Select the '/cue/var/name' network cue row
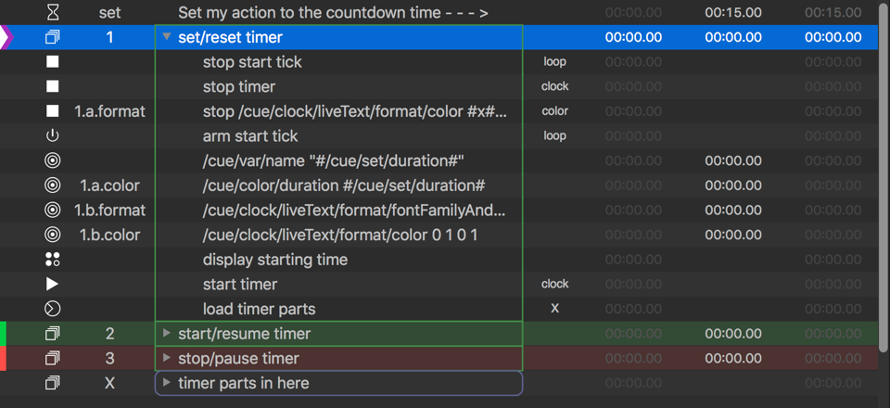Viewport: 890px width, 408px height. [333, 161]
